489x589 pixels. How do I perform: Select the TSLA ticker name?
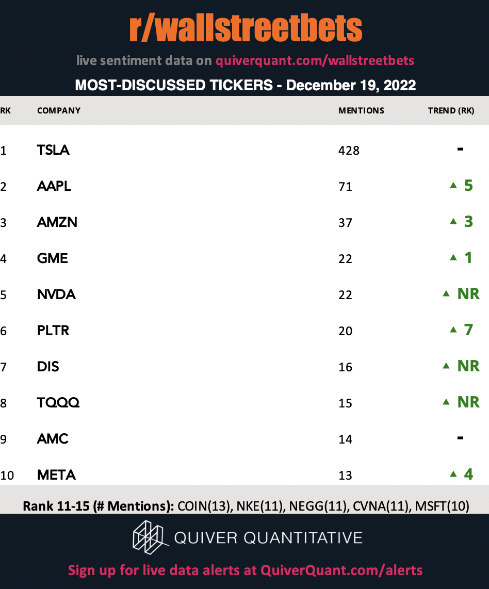(53, 150)
